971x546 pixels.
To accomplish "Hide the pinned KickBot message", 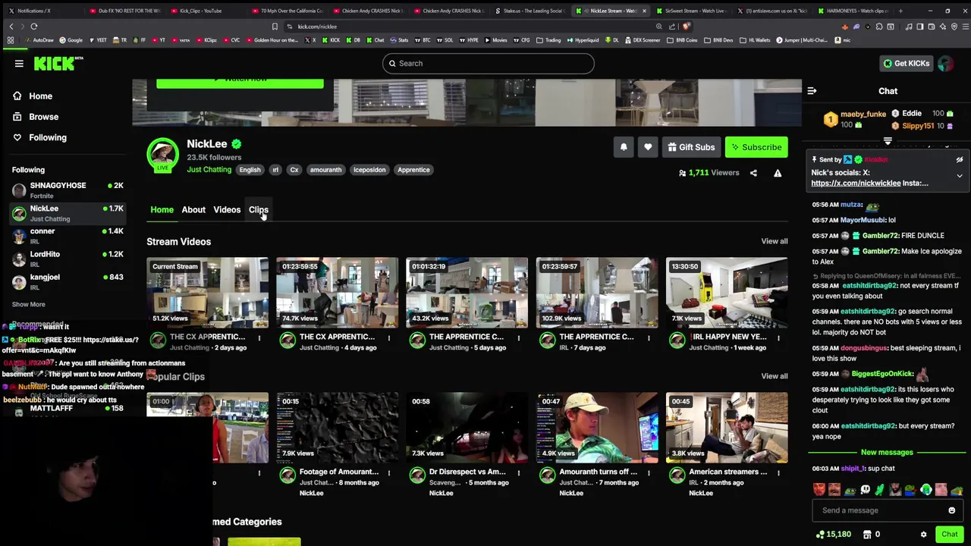I will [959, 160].
